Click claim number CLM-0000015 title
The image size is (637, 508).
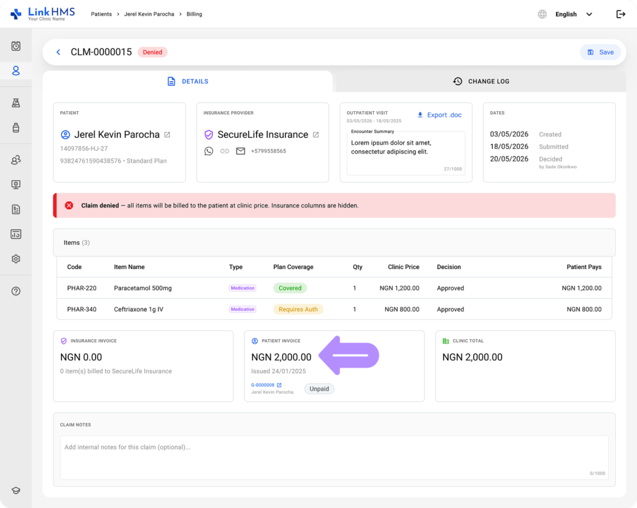coord(101,52)
